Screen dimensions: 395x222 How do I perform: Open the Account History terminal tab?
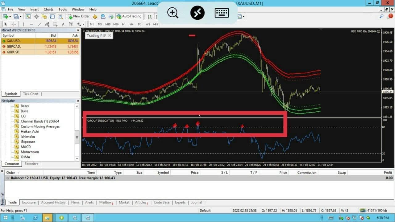53,203
